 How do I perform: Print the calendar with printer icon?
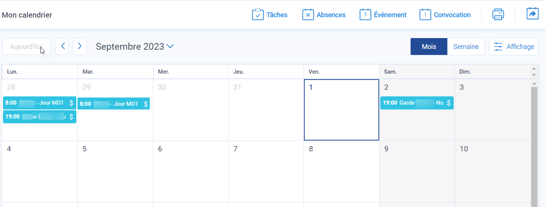click(x=498, y=15)
